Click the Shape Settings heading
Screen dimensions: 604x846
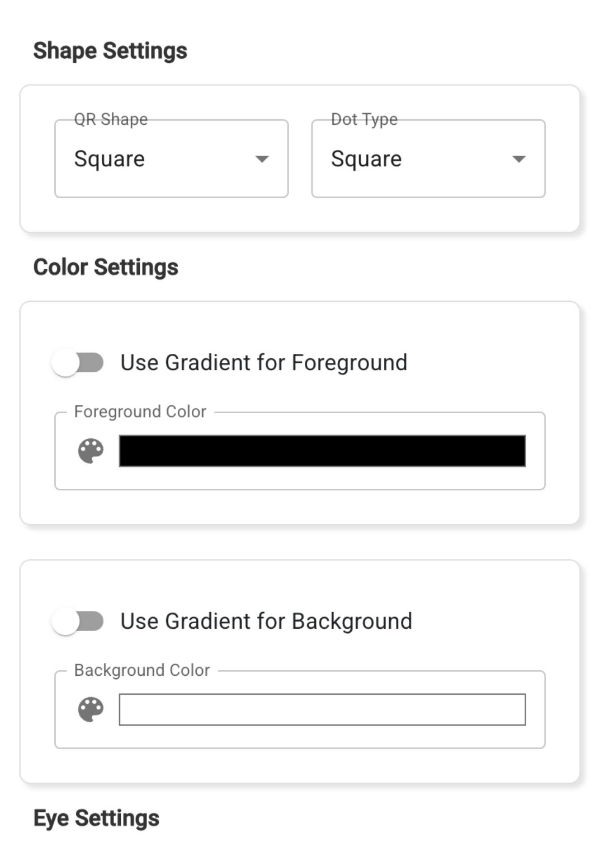[110, 51]
